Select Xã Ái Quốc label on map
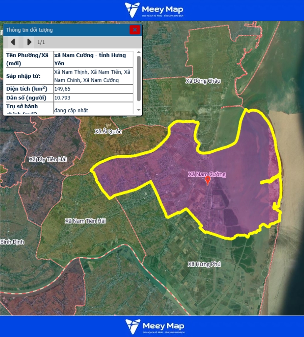304x337 pixels. 108,131
